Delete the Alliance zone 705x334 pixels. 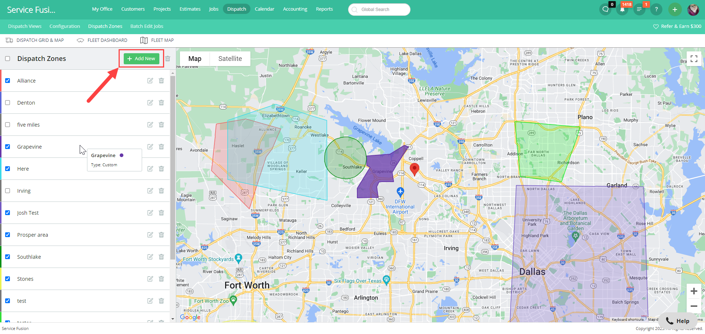(x=161, y=81)
